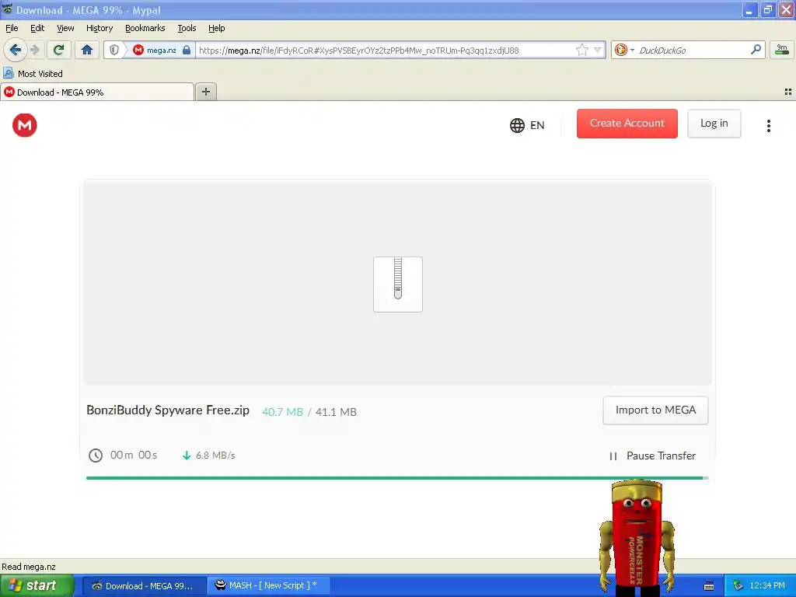Click the 12:34 PM clock

pos(766,585)
